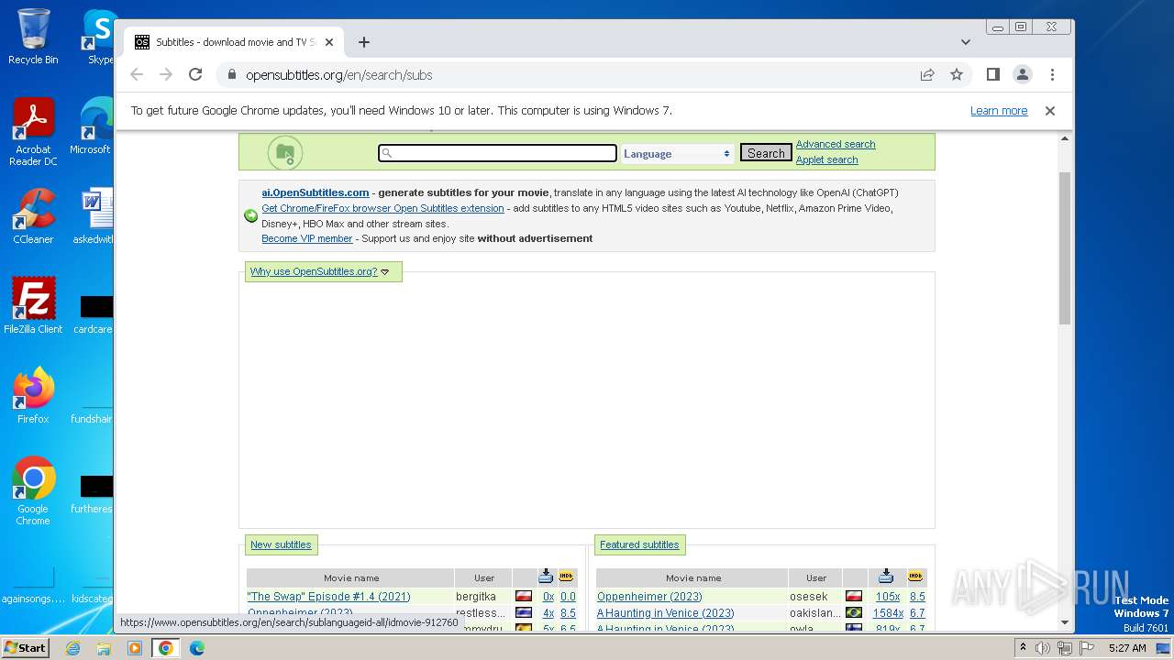Click Learn more in the update notice
The height and width of the screenshot is (660, 1174).
999,111
